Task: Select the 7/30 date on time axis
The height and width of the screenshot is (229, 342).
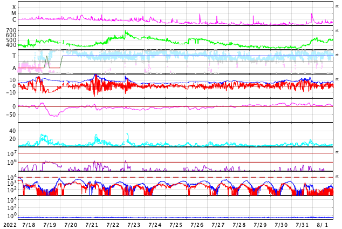Action: click(281, 225)
